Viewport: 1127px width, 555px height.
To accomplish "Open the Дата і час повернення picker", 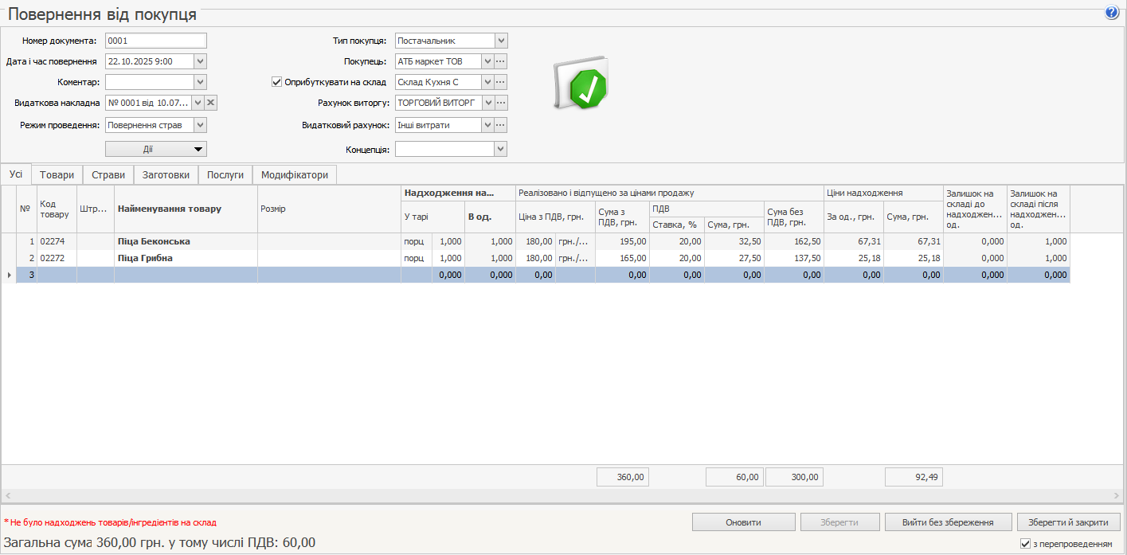I will (200, 61).
